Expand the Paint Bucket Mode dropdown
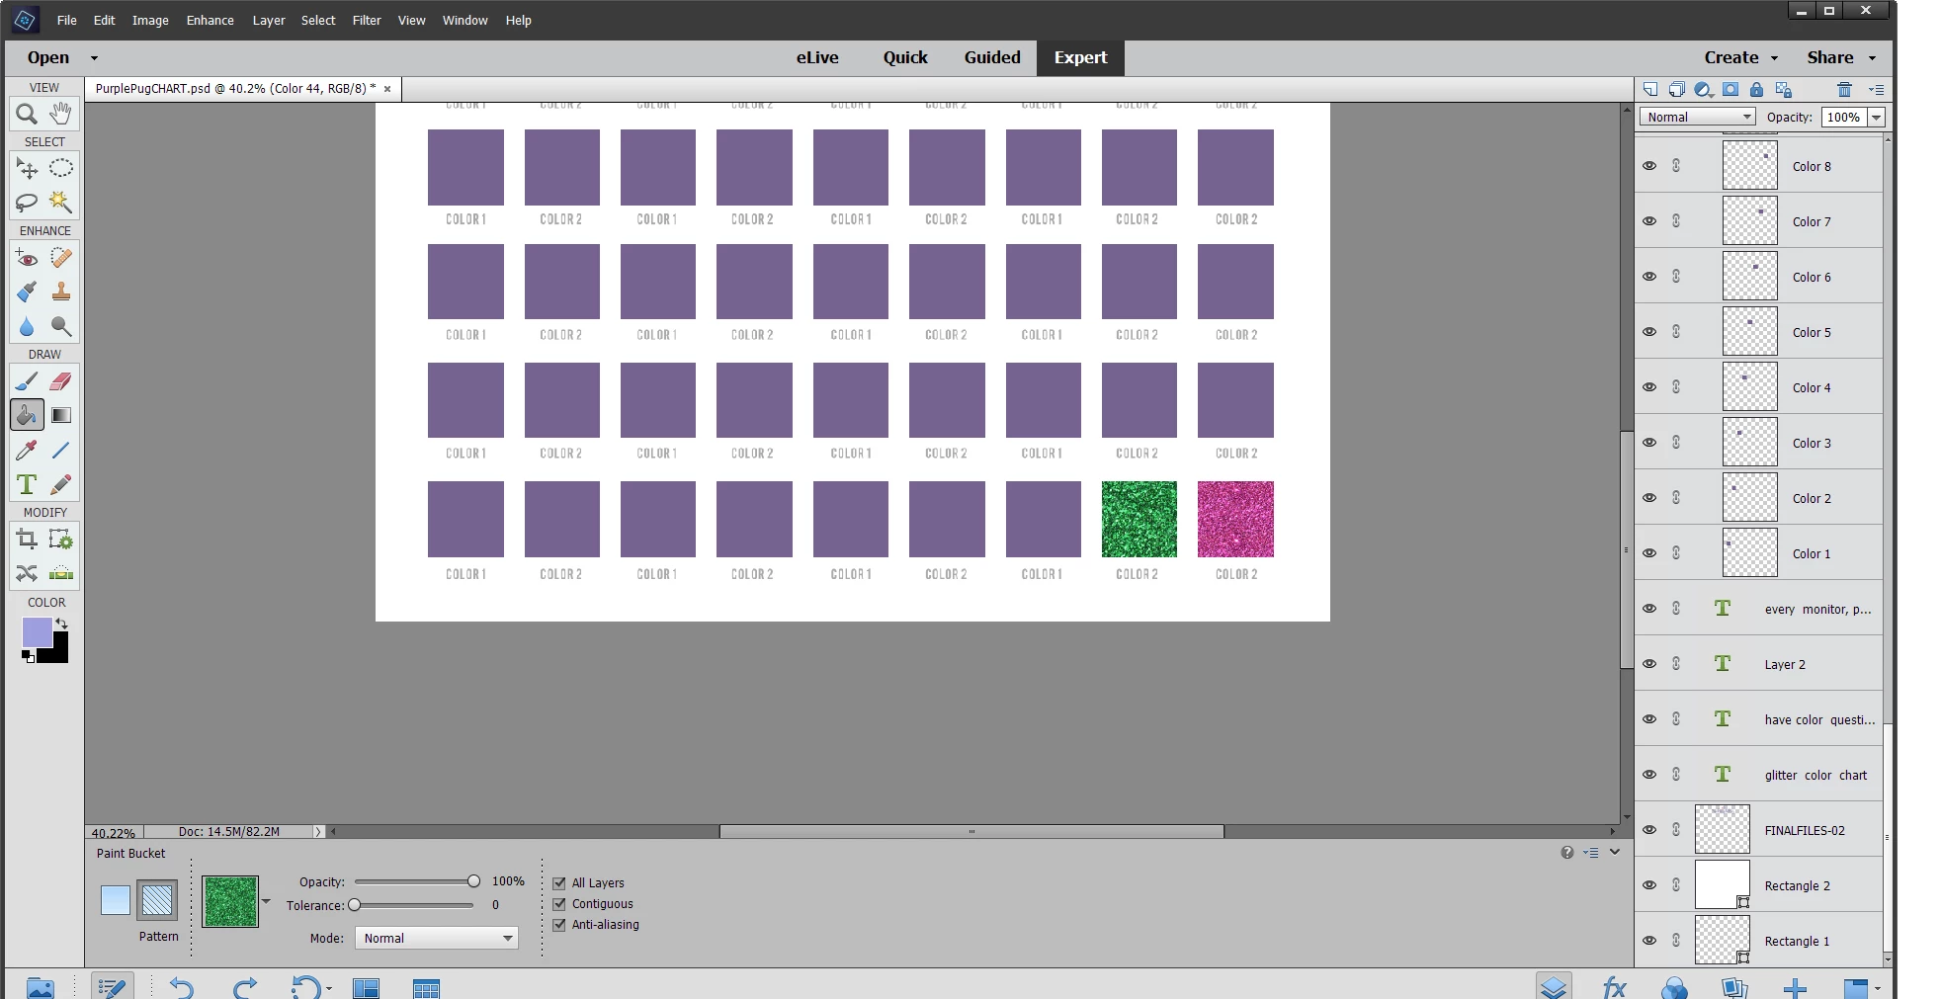 click(x=436, y=938)
